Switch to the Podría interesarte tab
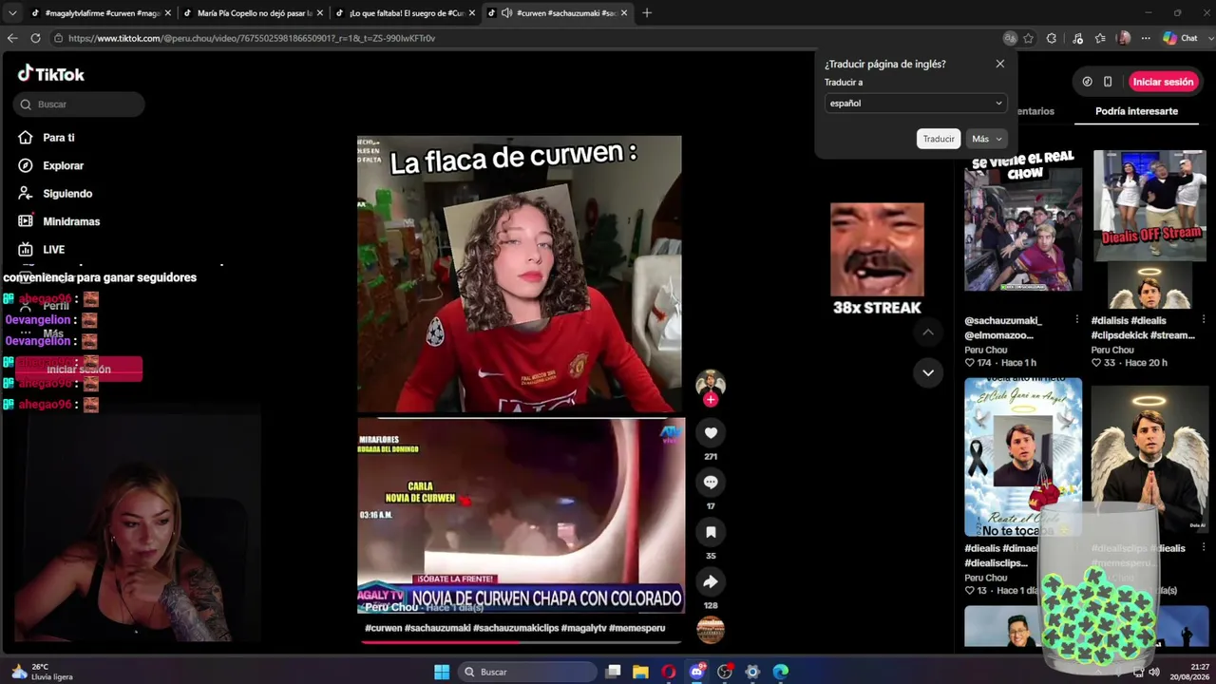This screenshot has height=684, width=1216. 1136,111
